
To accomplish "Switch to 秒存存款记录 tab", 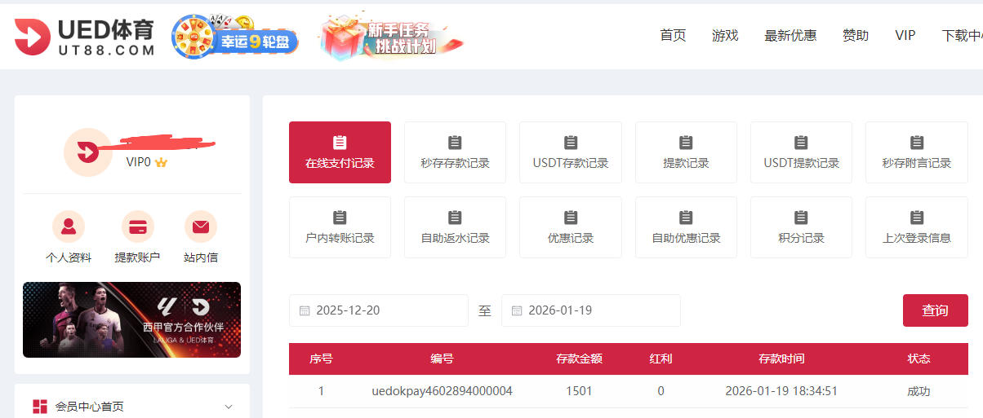I will coord(455,152).
